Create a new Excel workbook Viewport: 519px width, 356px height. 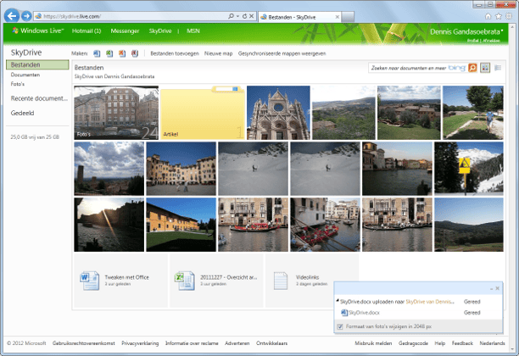click(109, 53)
